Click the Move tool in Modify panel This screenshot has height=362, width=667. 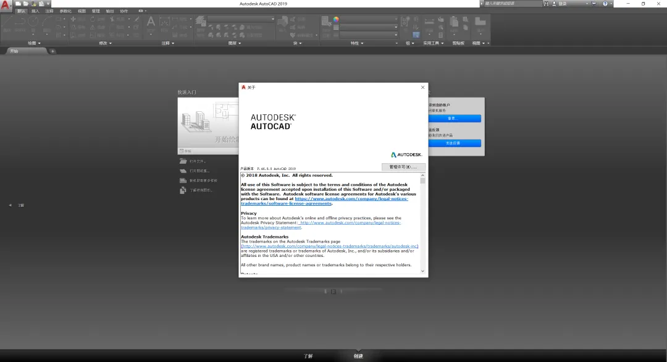[73, 19]
